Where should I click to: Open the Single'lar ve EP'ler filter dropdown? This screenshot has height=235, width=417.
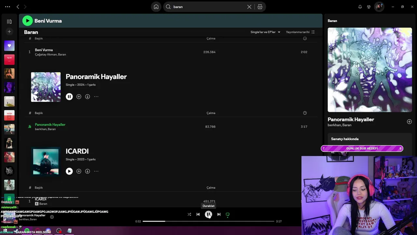pos(266,32)
